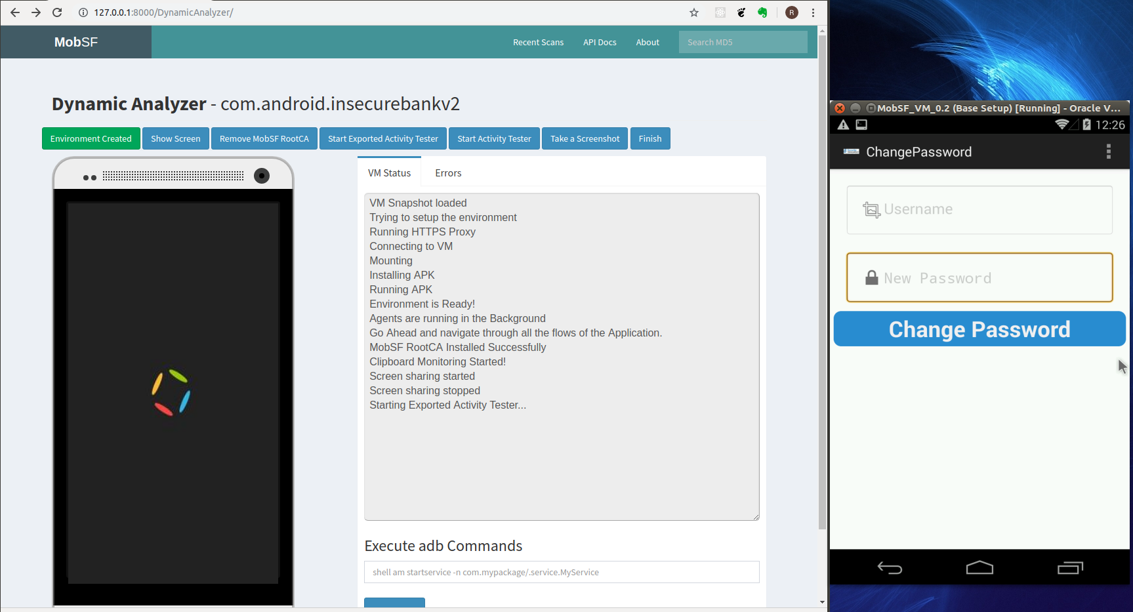Open the Chrome three-dot menu
Screen dimensions: 1133x612
[x=813, y=12]
